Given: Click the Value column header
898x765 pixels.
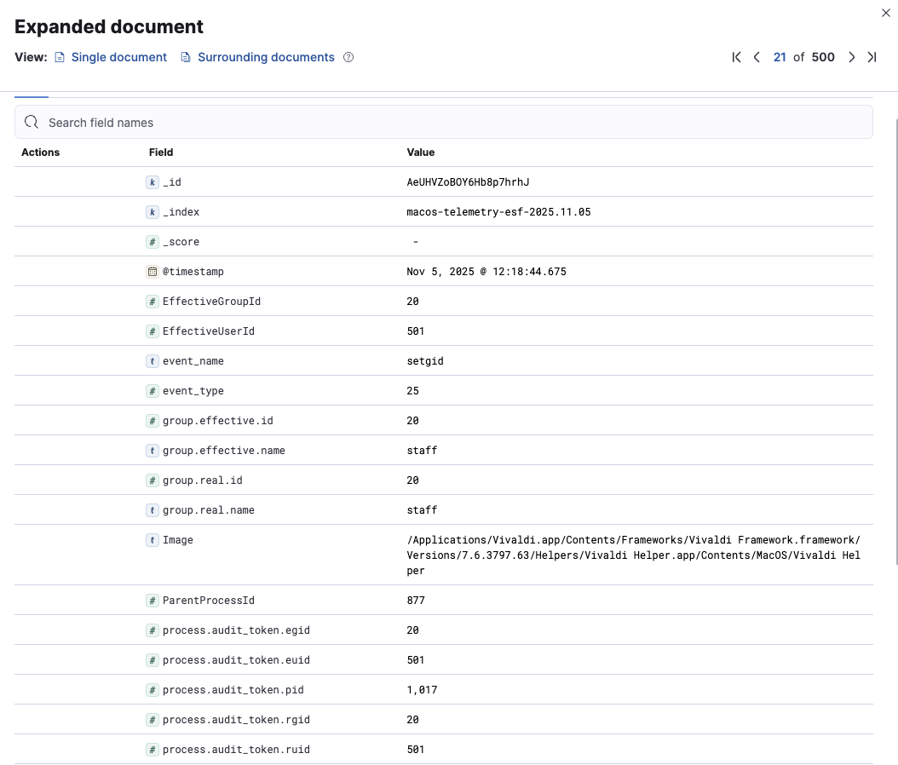Looking at the screenshot, I should click(421, 152).
